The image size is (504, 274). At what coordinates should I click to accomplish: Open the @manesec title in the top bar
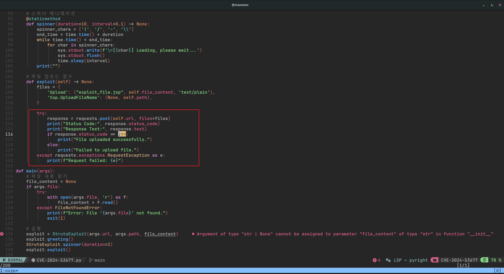click(240, 5)
